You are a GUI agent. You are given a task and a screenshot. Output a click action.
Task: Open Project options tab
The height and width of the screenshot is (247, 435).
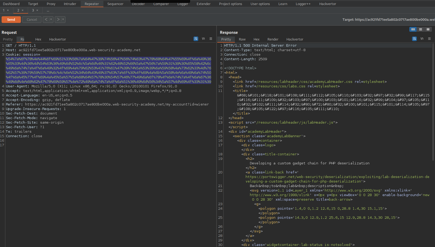(x=231, y=4)
